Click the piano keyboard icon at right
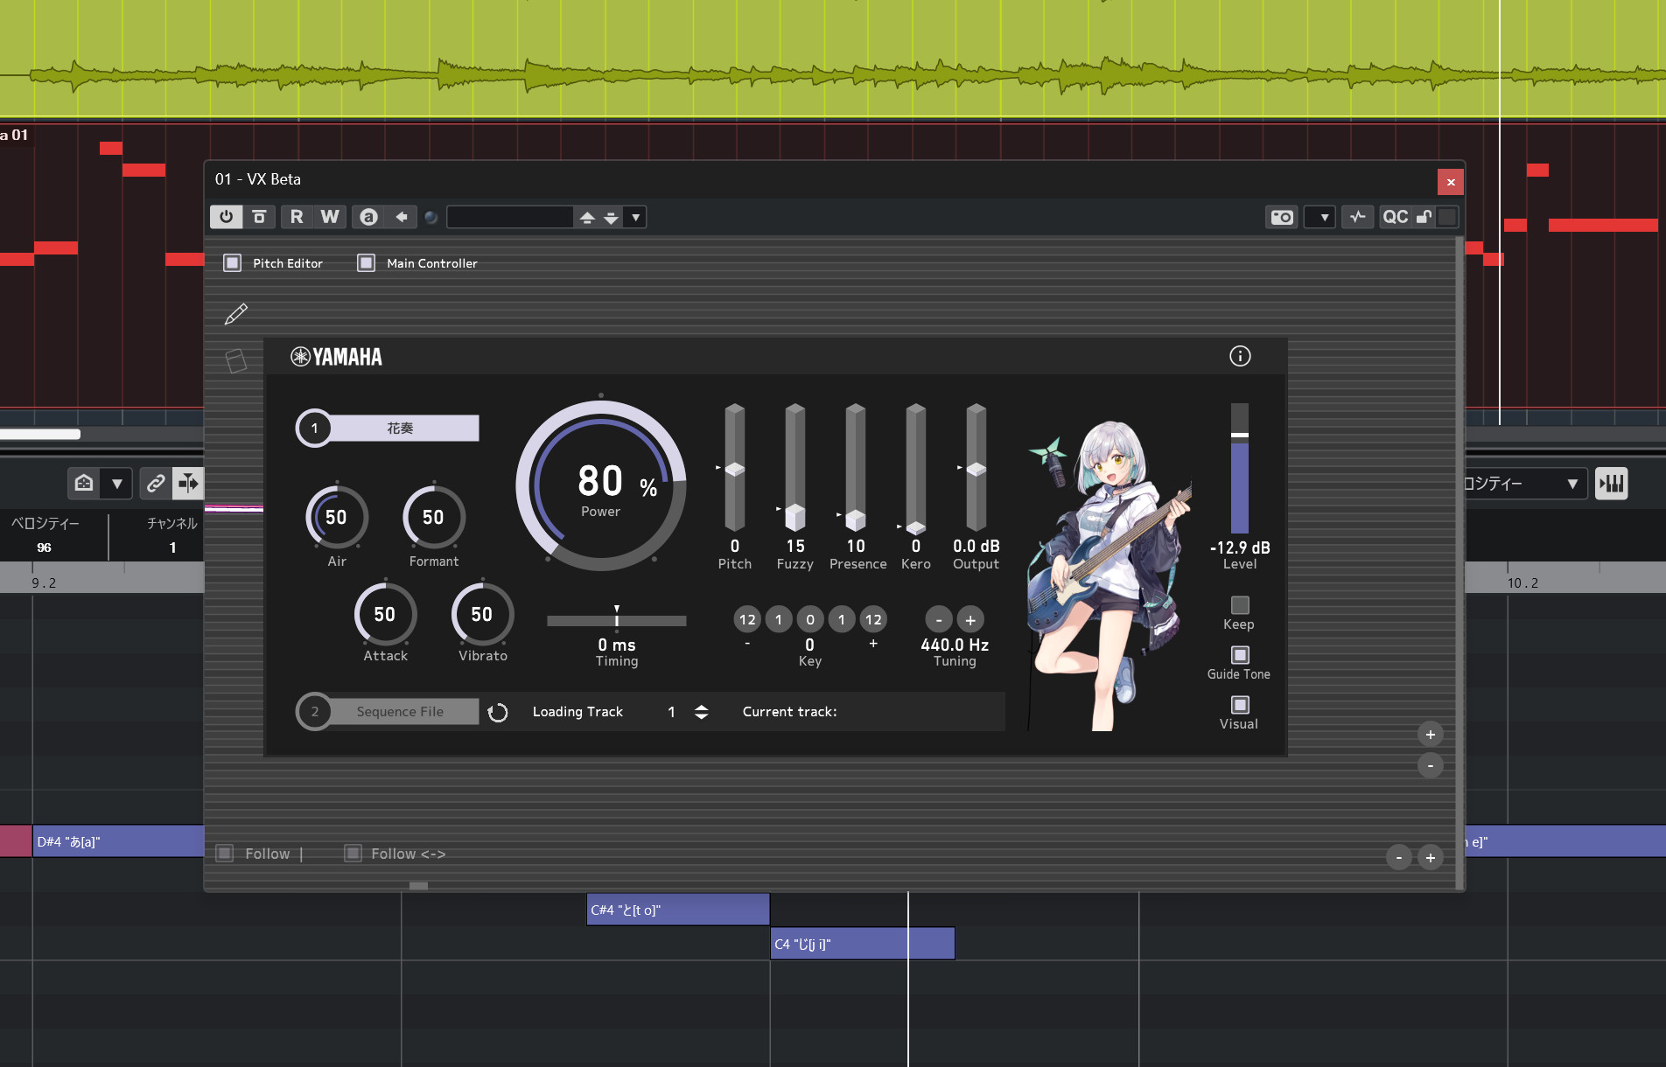Screen dimensions: 1666x1067 [1611, 483]
